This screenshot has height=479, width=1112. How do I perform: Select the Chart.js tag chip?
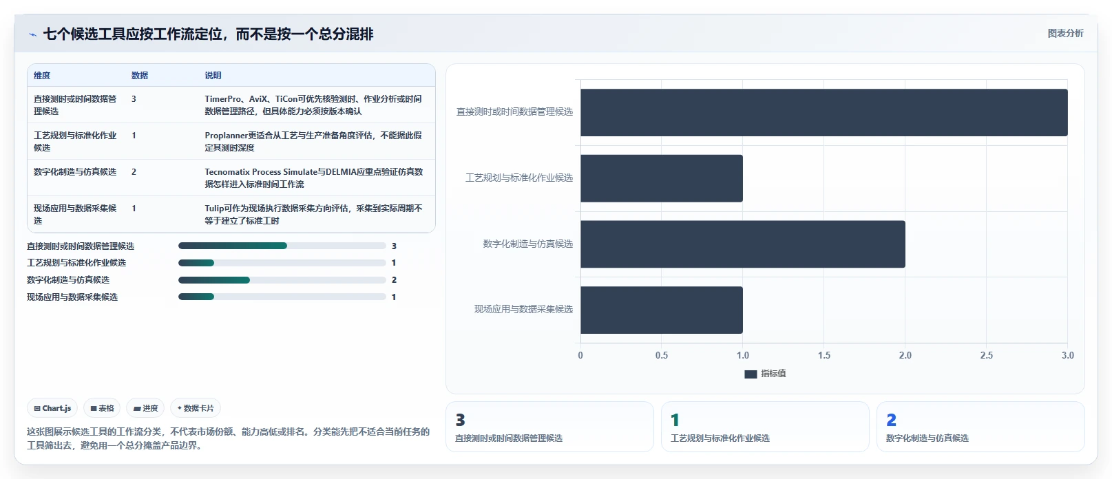[52, 408]
